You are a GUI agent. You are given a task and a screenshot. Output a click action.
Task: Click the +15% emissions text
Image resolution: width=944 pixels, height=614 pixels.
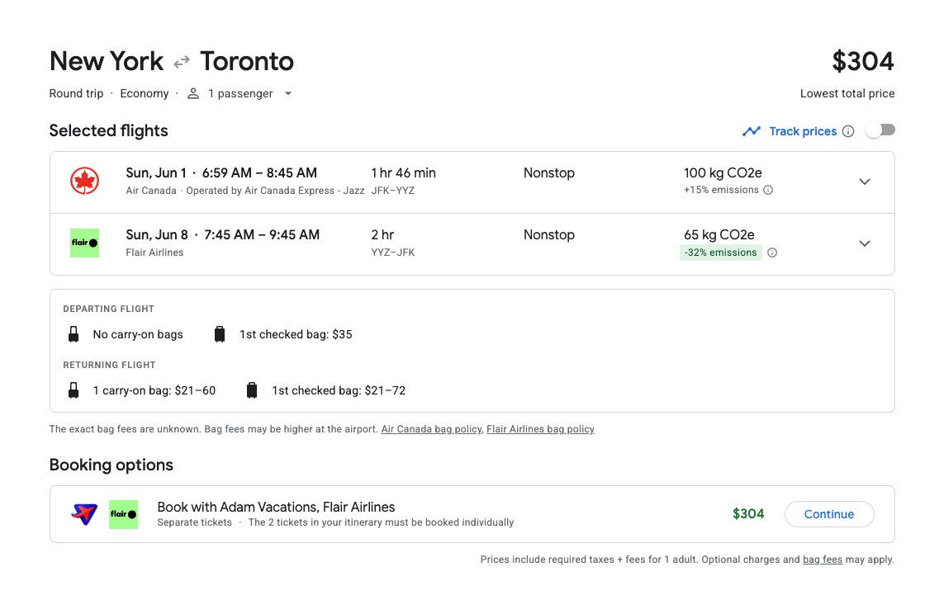[721, 190]
